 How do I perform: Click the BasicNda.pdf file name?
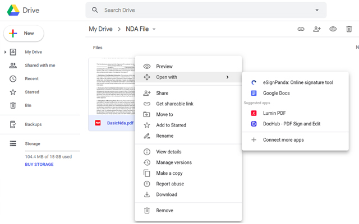tap(120, 123)
